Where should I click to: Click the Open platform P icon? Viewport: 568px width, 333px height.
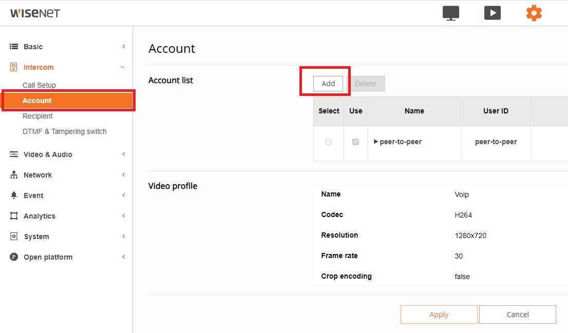(14, 257)
